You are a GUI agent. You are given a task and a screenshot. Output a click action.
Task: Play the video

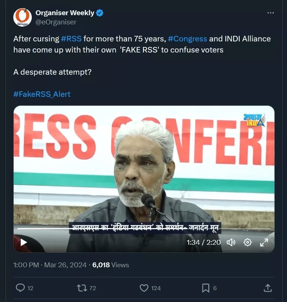[24, 242]
